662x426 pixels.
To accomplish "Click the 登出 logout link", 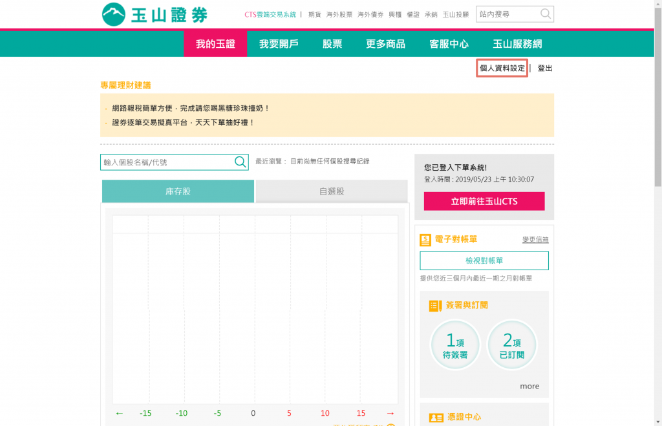I will tap(544, 68).
